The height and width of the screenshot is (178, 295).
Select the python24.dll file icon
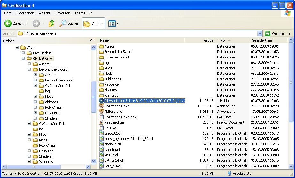point(101,160)
